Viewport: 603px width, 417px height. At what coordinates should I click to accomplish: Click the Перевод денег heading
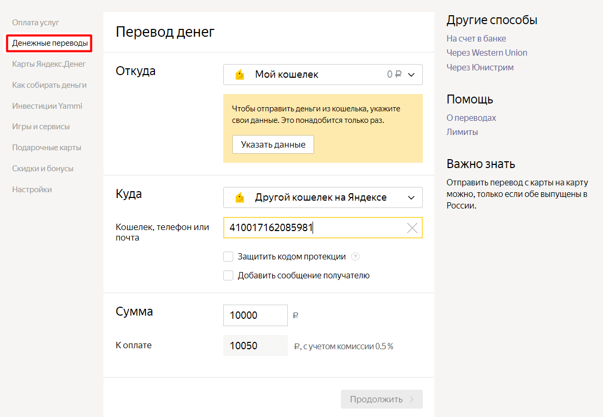coord(165,32)
